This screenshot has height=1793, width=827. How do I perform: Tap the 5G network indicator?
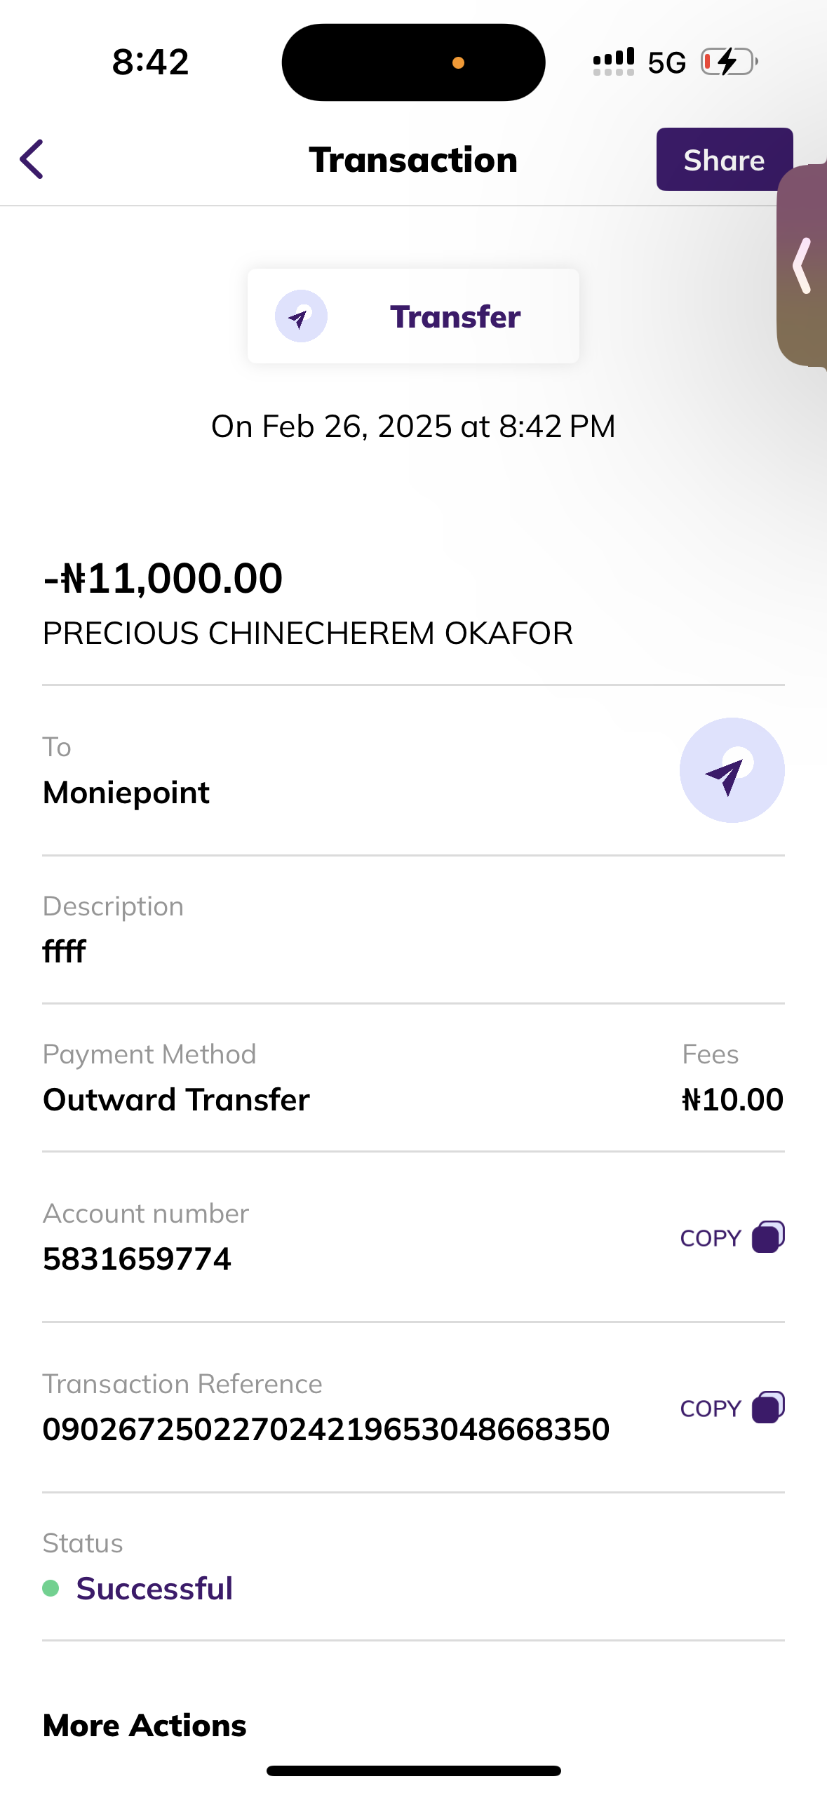click(666, 63)
